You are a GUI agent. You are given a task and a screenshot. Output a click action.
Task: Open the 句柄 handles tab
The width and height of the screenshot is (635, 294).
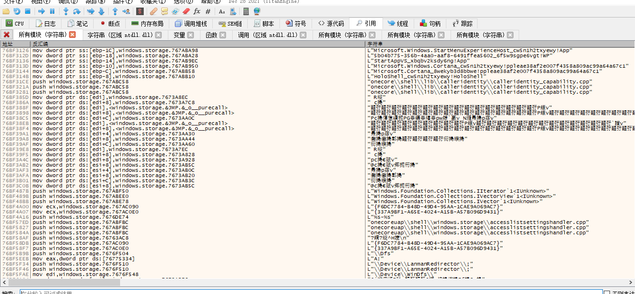(430, 23)
